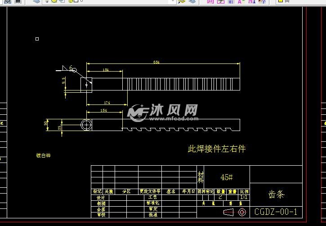The width and height of the screenshot is (326, 226).
Task: Click the Layer Previous icon
Action: click(x=192, y=1)
